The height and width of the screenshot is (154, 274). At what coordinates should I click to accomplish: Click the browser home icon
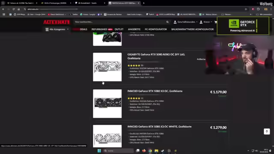(19, 9)
